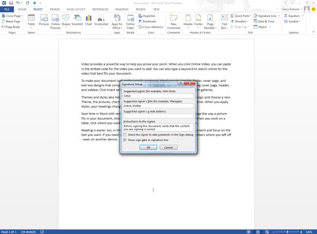Click the spelling proofing icon in status bar

[42, 232]
